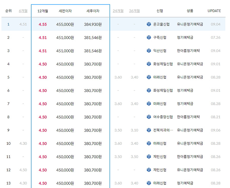Viewport: 230px width, 188px height.
Task: Open 유니온정기예탁금 product in rank 1
Action: click(x=190, y=24)
